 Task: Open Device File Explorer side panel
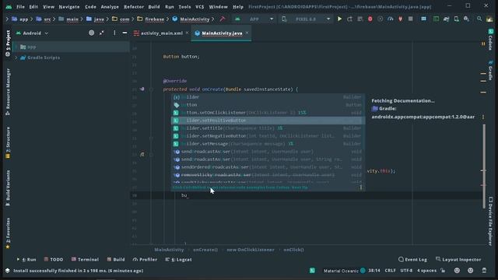[491, 221]
